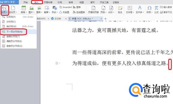Insert a 批注 comment

(120, 10)
